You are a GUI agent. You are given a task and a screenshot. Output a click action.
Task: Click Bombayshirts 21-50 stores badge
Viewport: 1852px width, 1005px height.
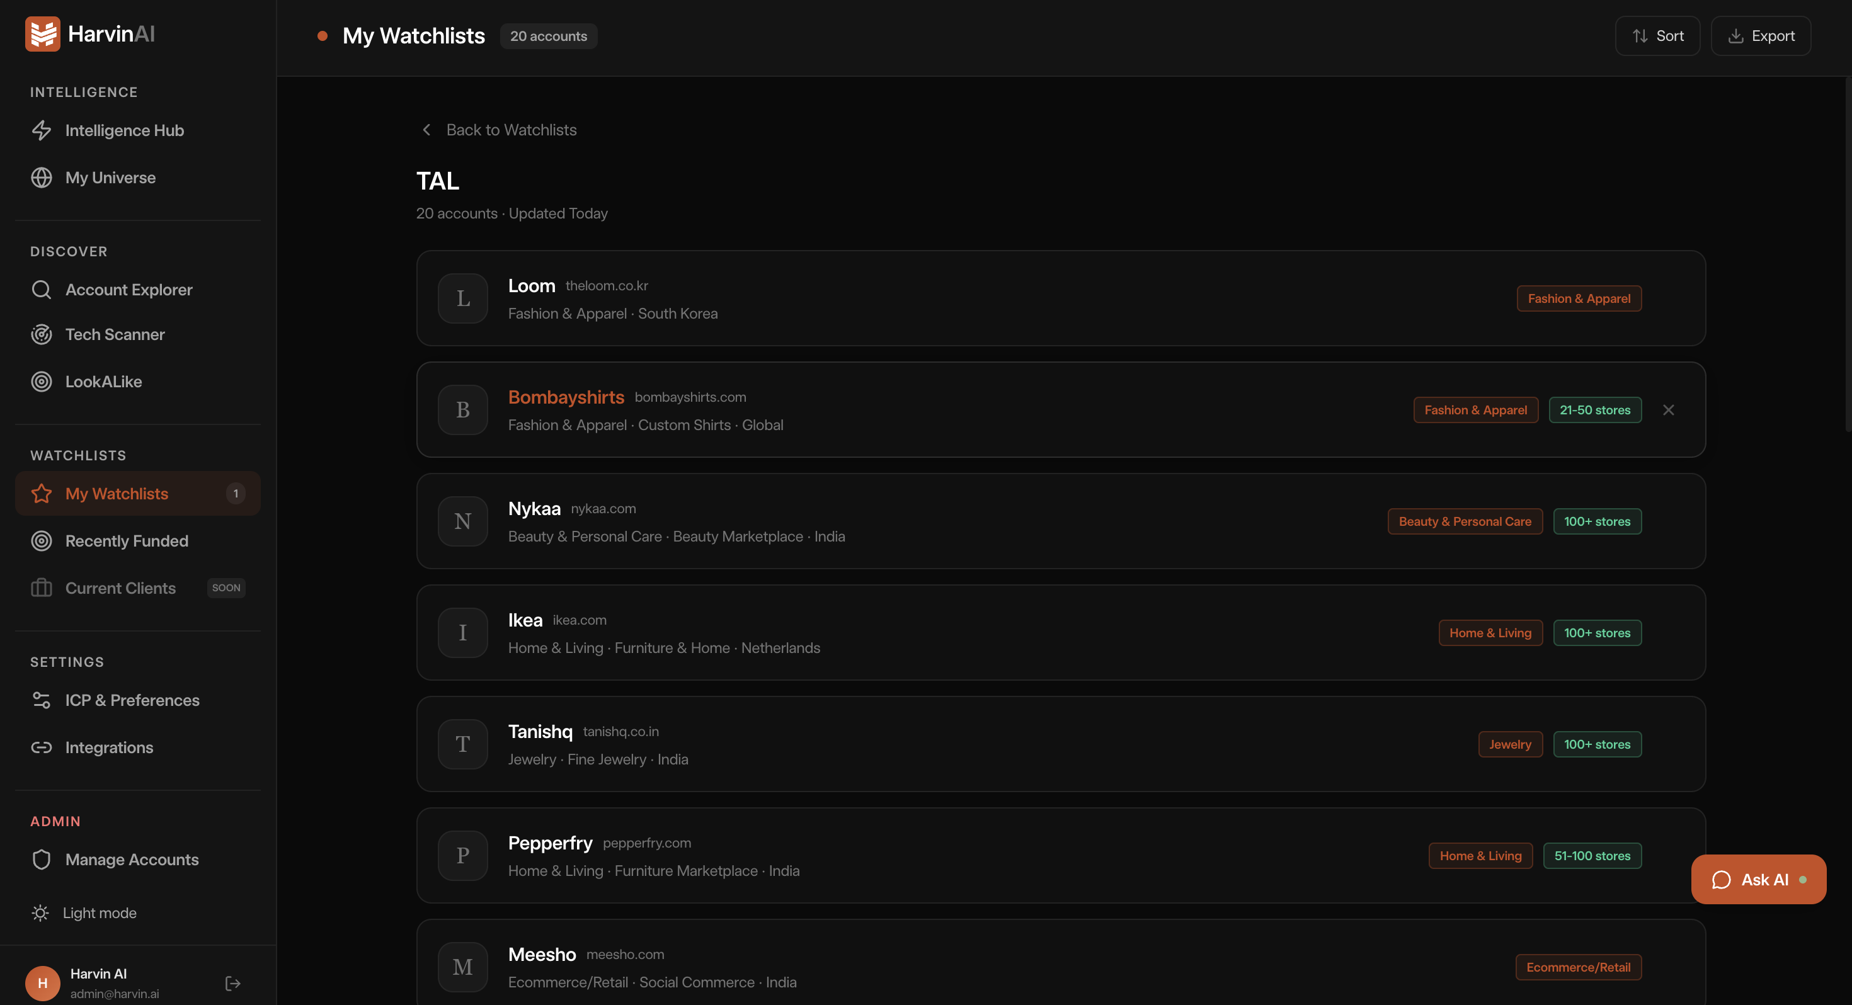1594,410
